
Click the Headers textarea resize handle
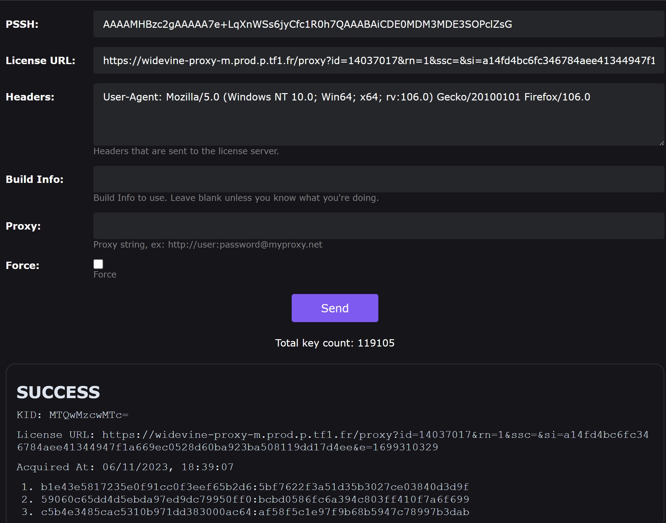(661, 143)
